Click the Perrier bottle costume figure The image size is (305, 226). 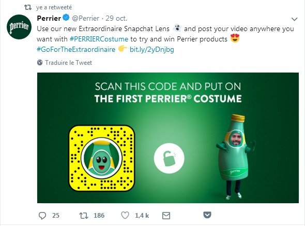coord(235,157)
